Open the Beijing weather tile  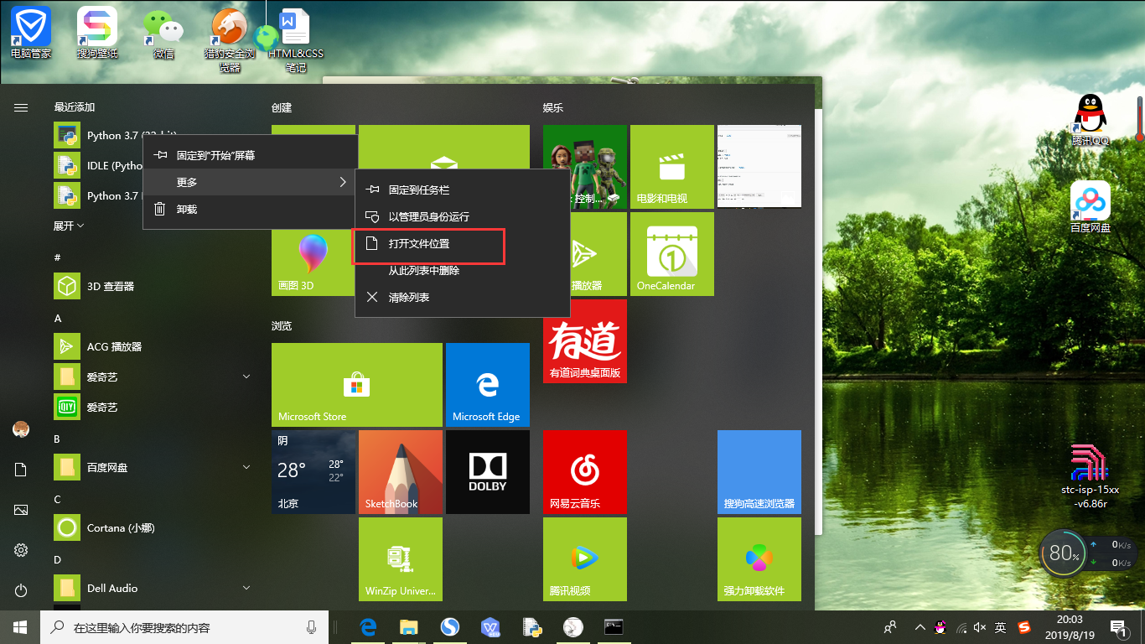[313, 472]
